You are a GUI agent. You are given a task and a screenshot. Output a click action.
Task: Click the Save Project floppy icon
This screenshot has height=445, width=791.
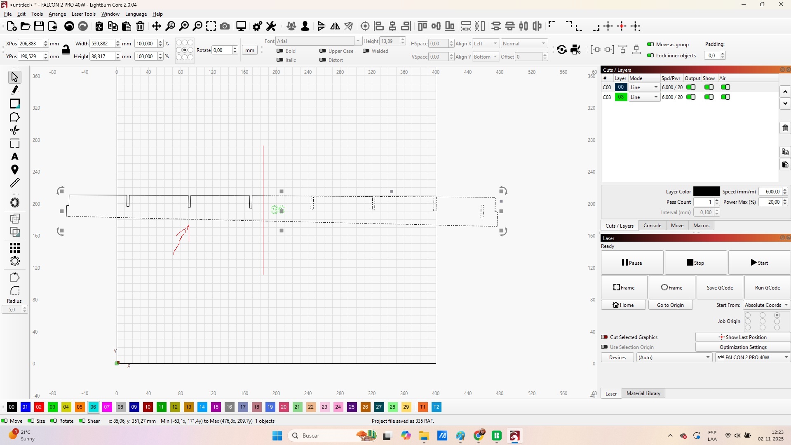39,26
